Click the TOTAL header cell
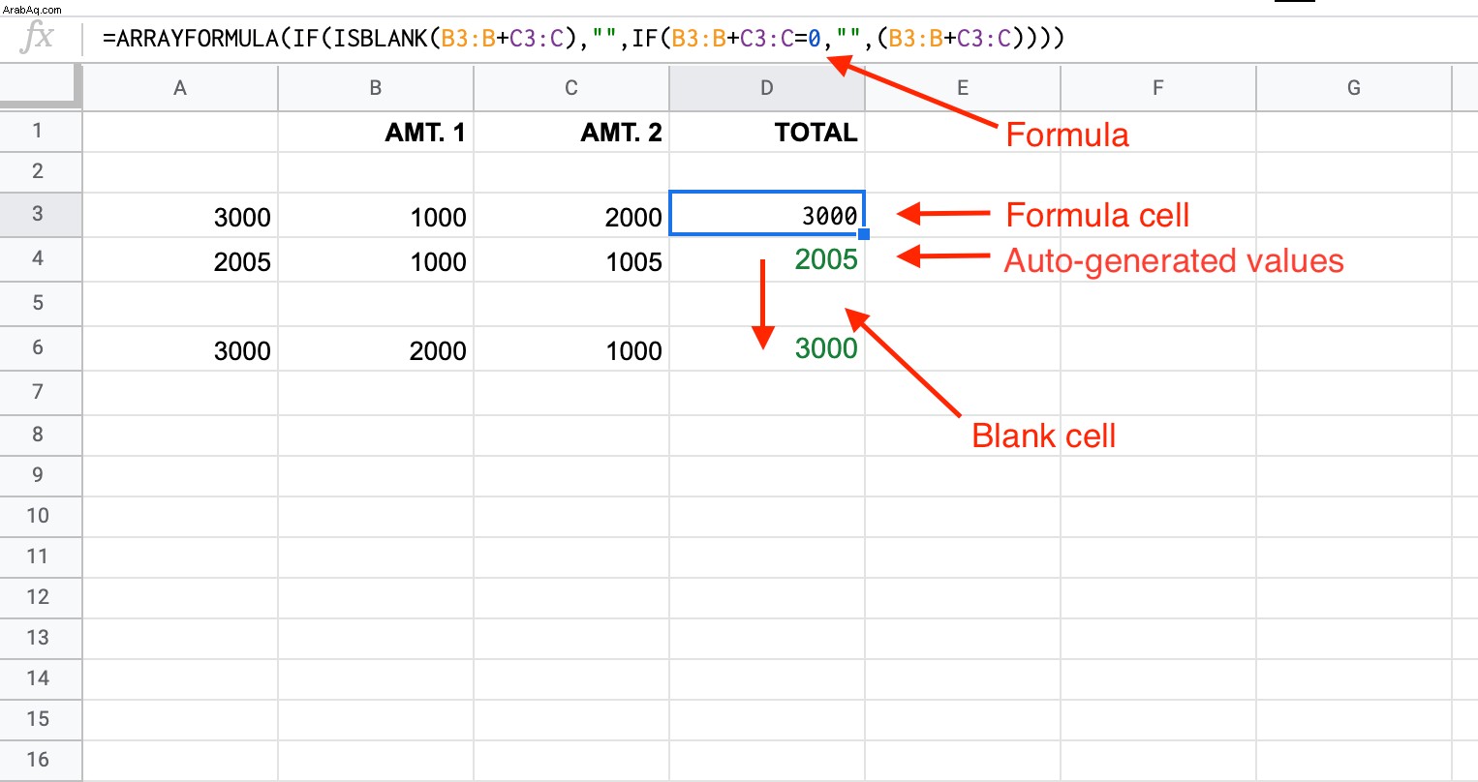Image resolution: width=1478 pixels, height=782 pixels. tap(767, 132)
